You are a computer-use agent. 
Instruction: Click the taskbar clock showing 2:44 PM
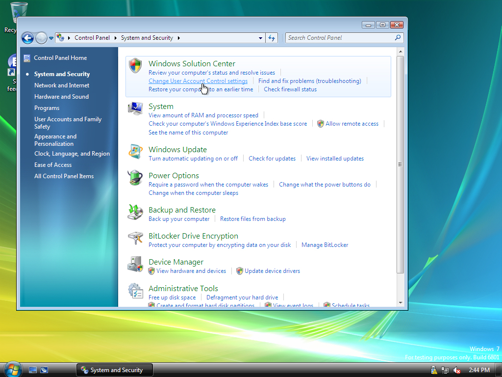coord(479,370)
